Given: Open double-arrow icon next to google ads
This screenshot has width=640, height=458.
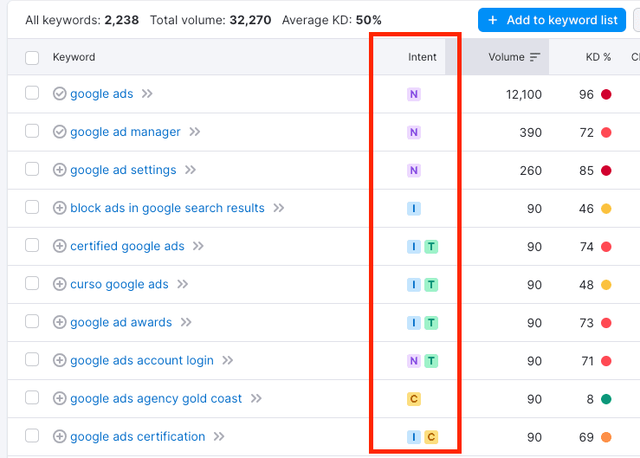Looking at the screenshot, I should pyautogui.click(x=147, y=94).
